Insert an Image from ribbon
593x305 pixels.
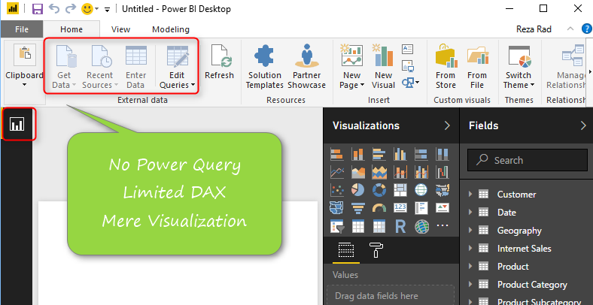click(x=407, y=66)
